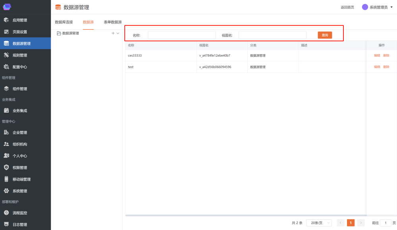This screenshot has height=230, width=397.
Task: Expand the chevron next to the tree plus
Action: click(118, 33)
